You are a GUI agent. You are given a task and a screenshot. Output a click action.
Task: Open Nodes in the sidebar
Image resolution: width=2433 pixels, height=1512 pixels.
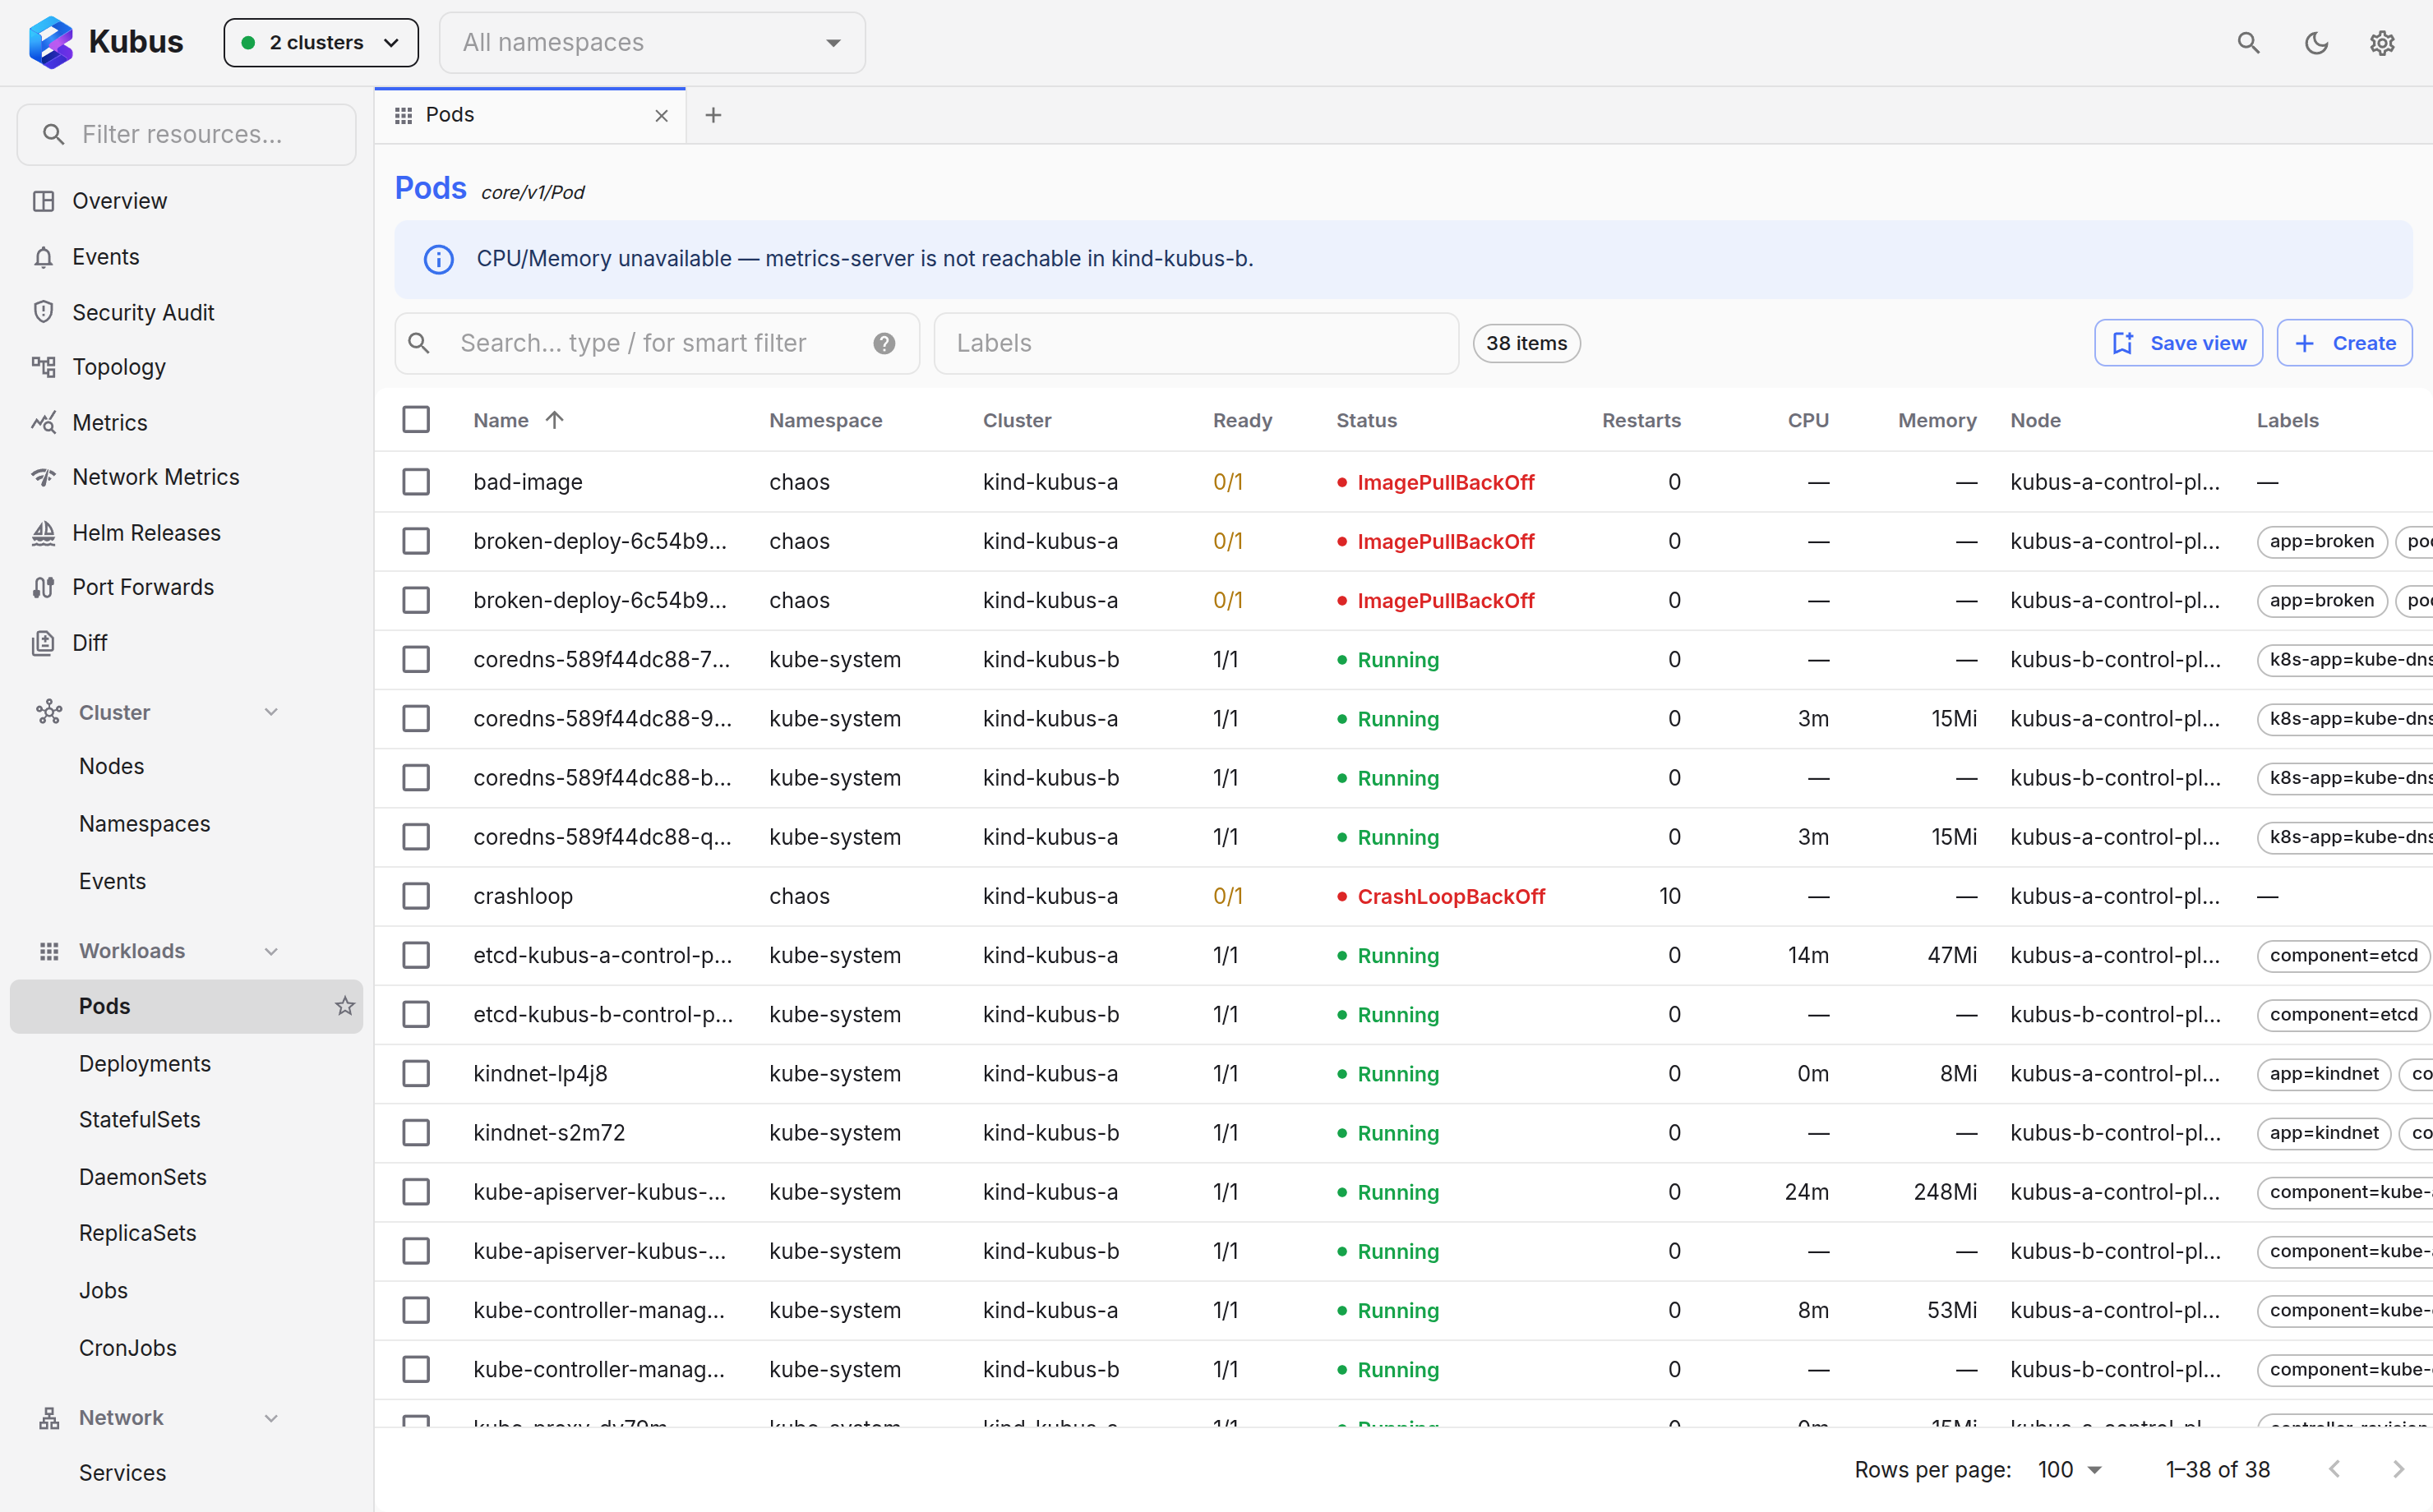(112, 766)
